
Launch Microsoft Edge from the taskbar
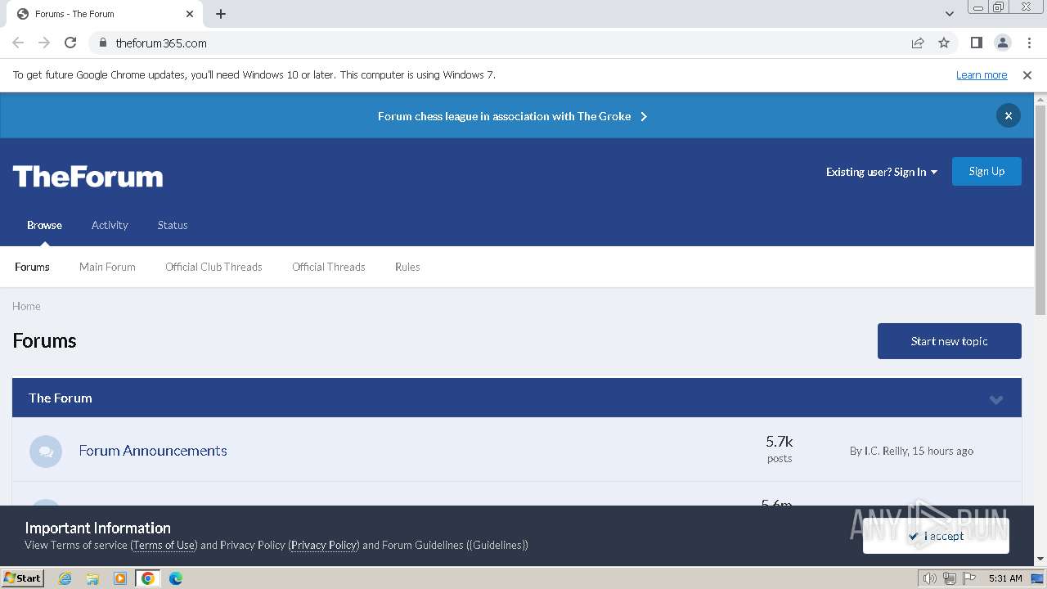(176, 578)
